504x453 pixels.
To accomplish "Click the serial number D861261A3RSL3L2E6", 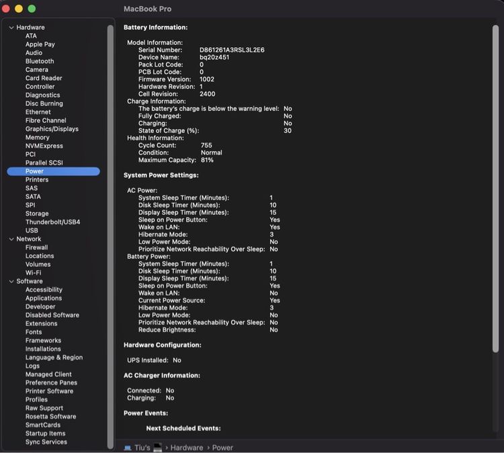I will 232,50.
